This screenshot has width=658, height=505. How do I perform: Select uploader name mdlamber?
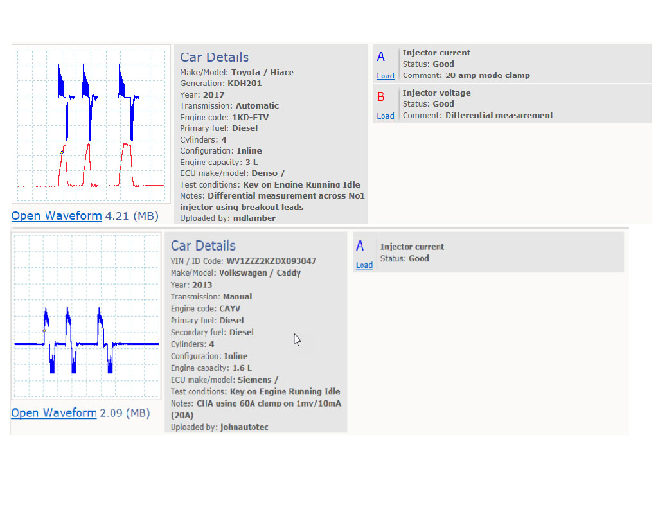click(x=254, y=218)
